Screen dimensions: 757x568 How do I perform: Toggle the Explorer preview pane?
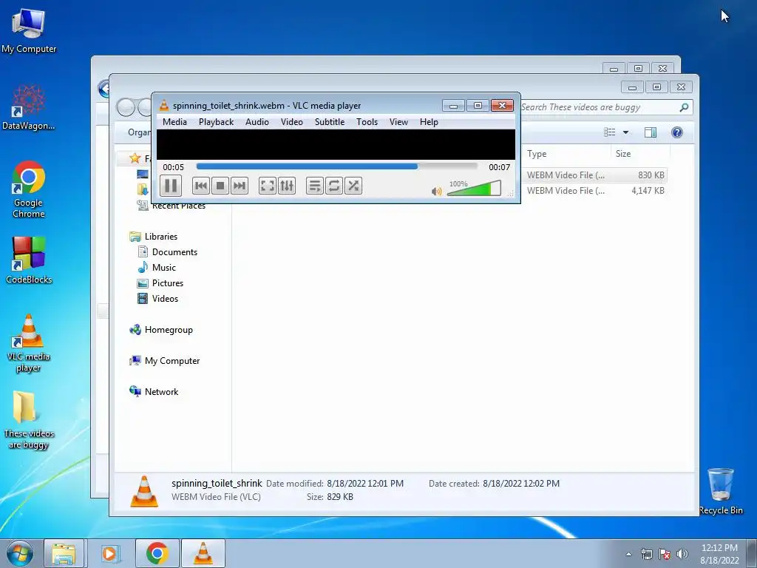651,132
